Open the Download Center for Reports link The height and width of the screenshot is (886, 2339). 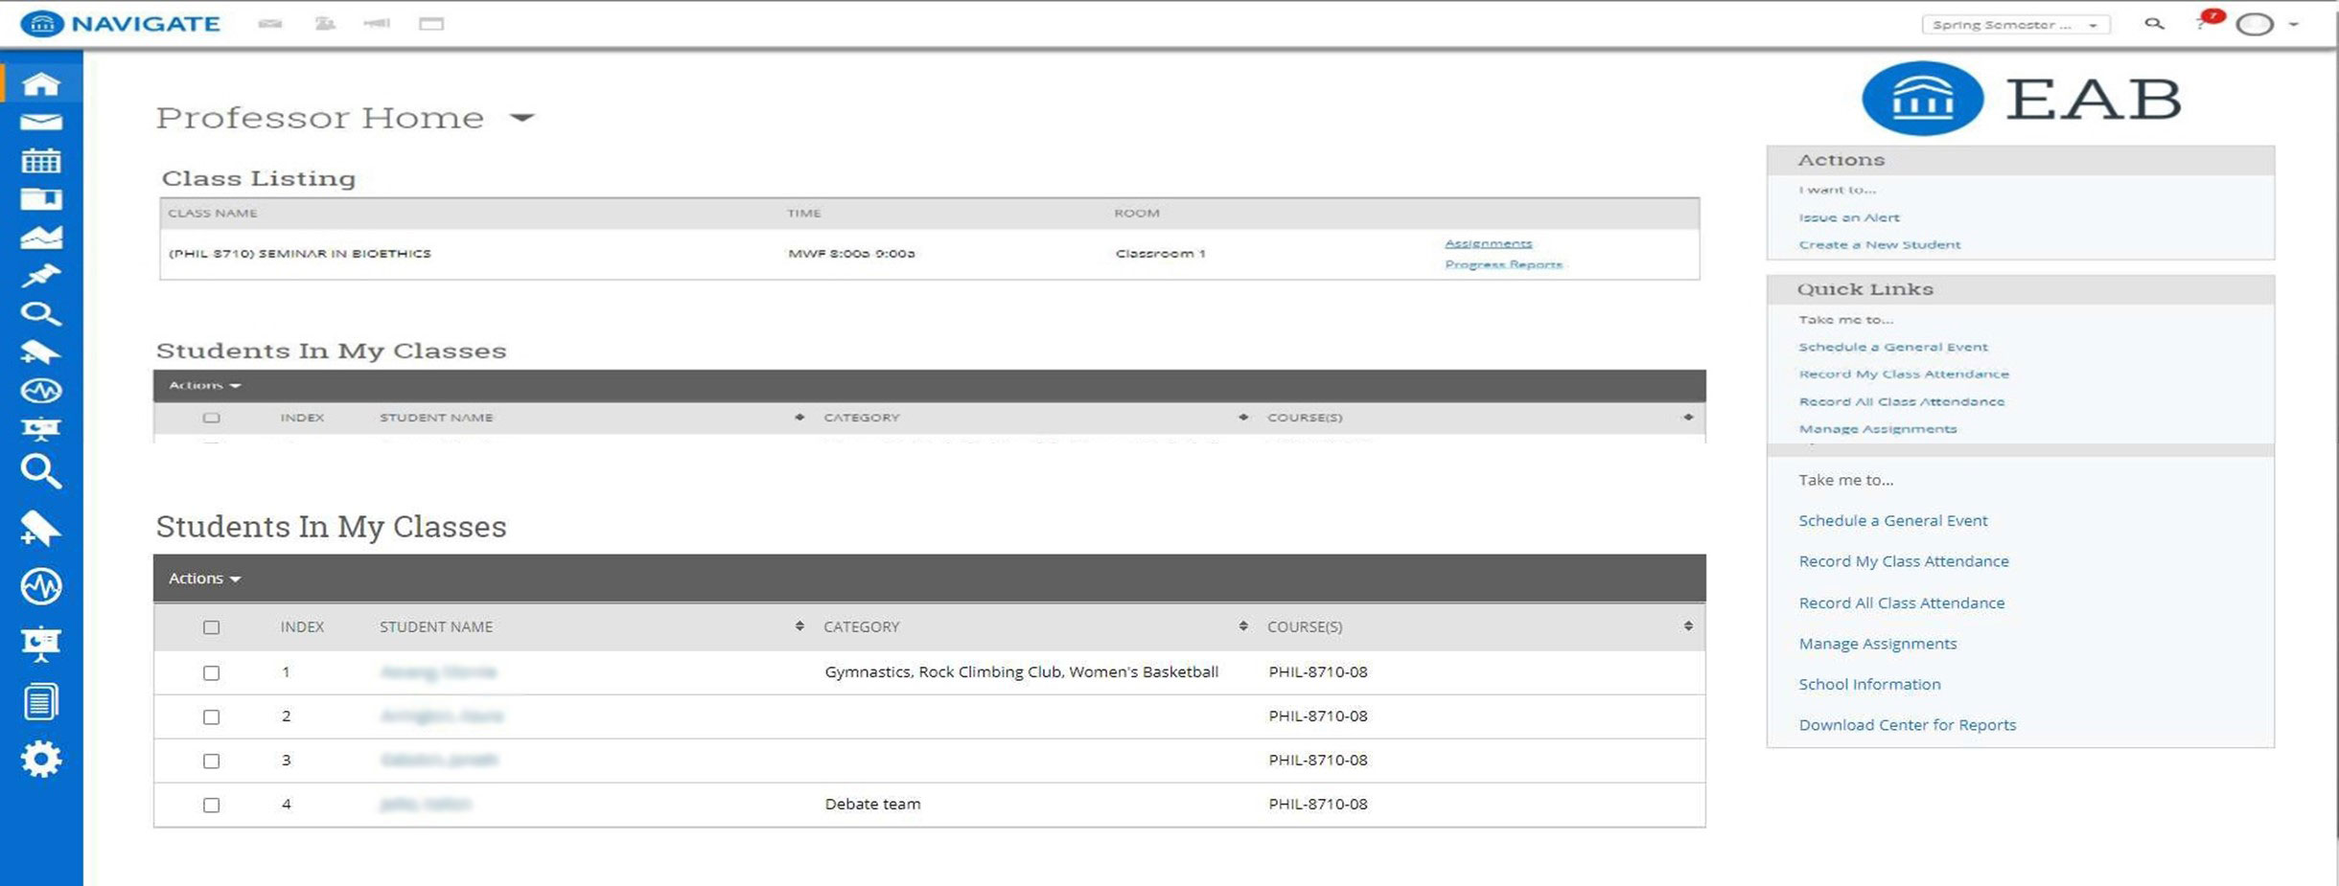tap(1907, 725)
